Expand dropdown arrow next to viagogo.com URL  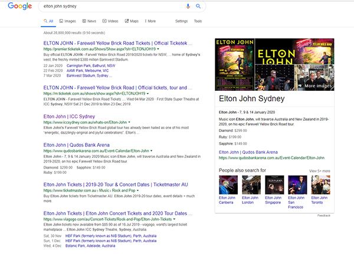coord(174,219)
